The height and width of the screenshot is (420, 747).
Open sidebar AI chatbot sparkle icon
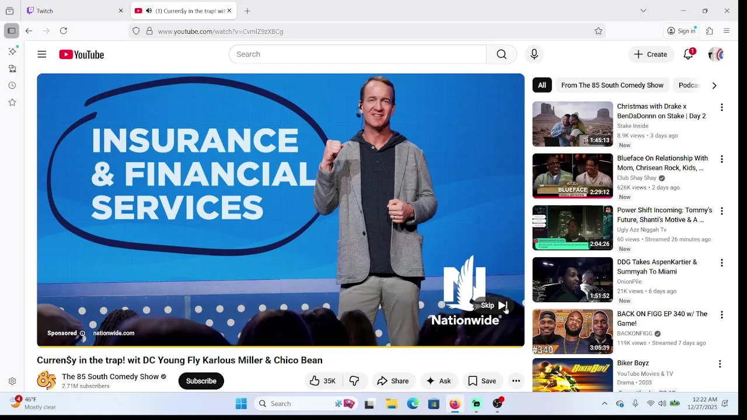12,51
